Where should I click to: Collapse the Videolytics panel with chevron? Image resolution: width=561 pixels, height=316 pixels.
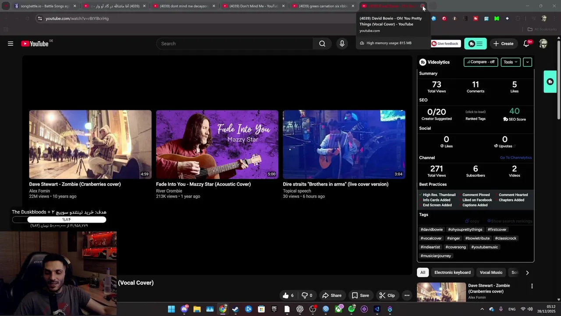528,62
